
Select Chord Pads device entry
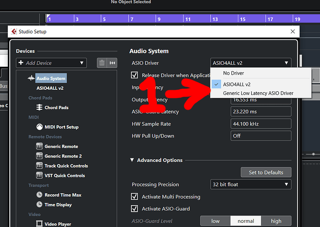click(57, 107)
